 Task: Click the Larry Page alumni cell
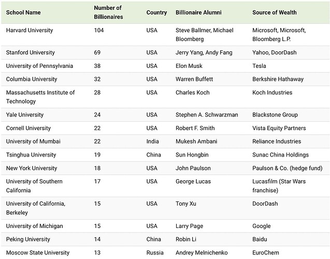[190, 226]
